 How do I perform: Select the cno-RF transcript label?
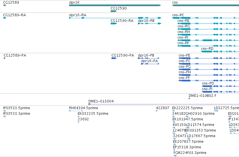point(183,43)
